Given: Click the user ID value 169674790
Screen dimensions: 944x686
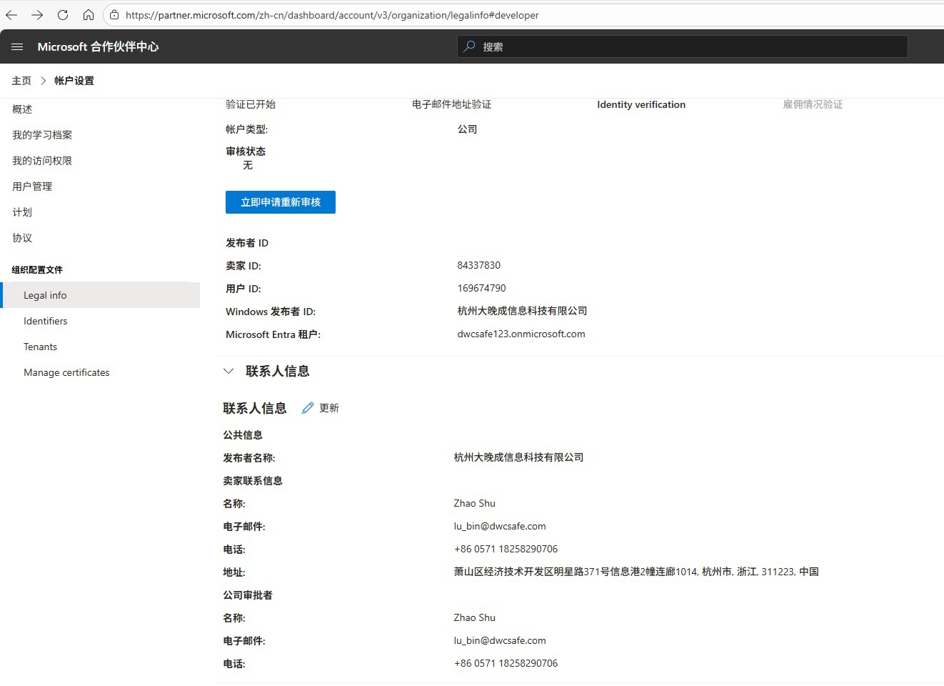Looking at the screenshot, I should 482,288.
